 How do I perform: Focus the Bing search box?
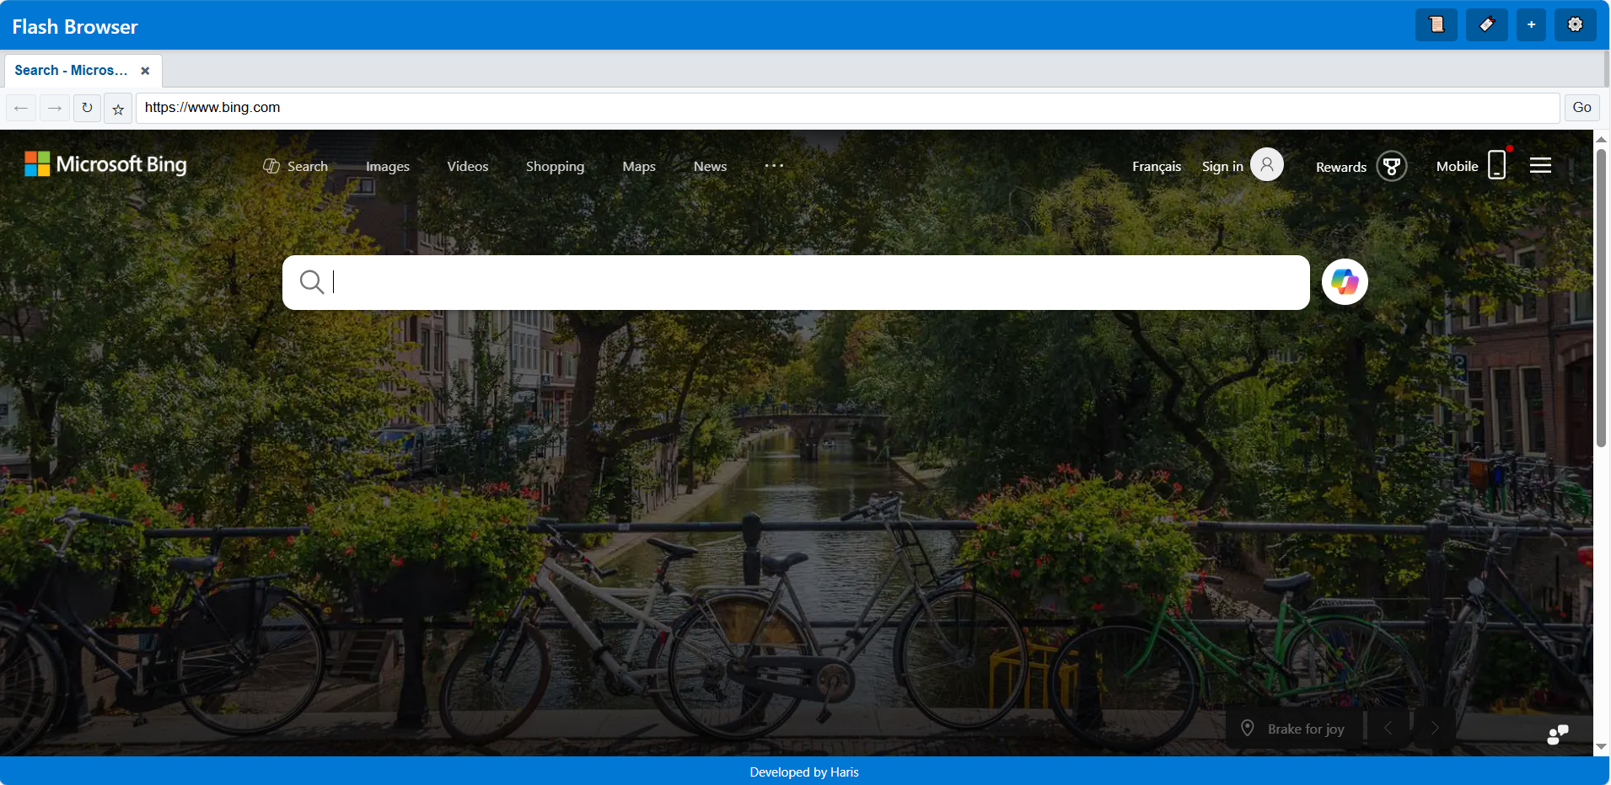click(796, 282)
